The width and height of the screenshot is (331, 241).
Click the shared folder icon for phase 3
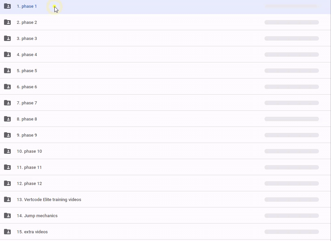(7, 39)
